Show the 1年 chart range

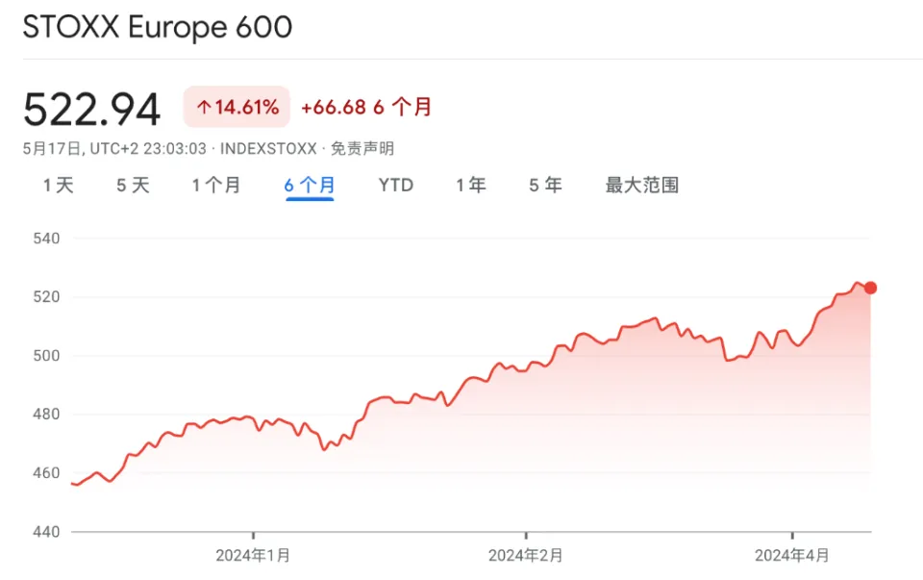tap(471, 185)
